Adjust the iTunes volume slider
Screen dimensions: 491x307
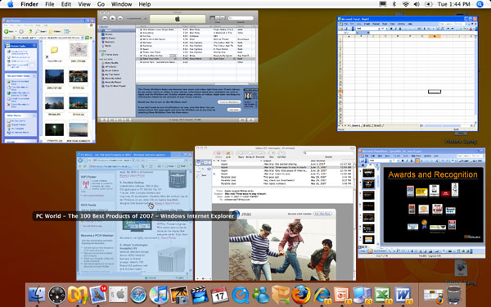[x=136, y=19]
